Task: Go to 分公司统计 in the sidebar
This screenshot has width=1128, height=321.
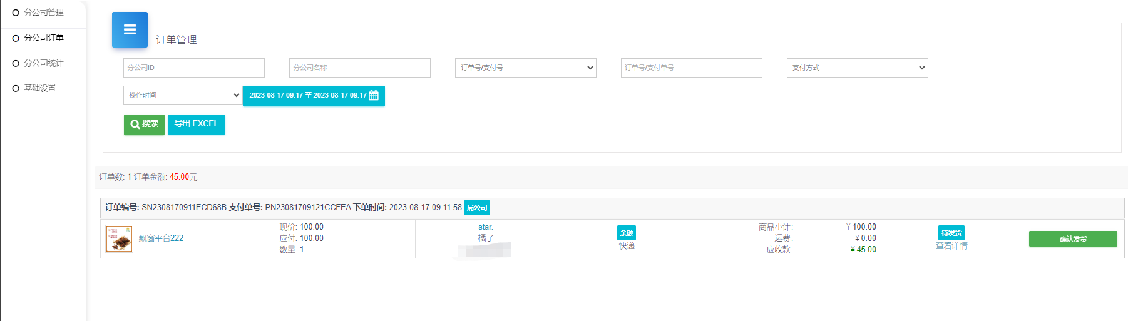Action: click(x=43, y=63)
